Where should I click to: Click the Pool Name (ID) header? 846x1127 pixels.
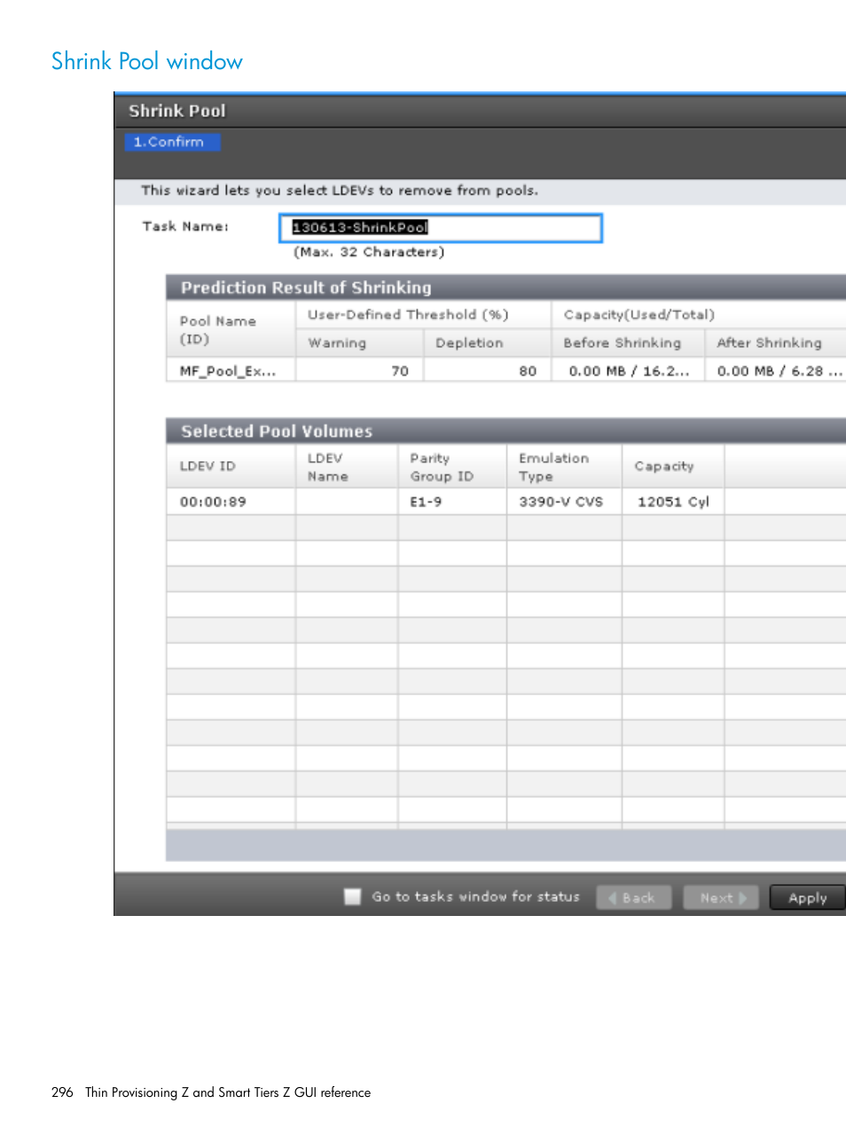(231, 330)
